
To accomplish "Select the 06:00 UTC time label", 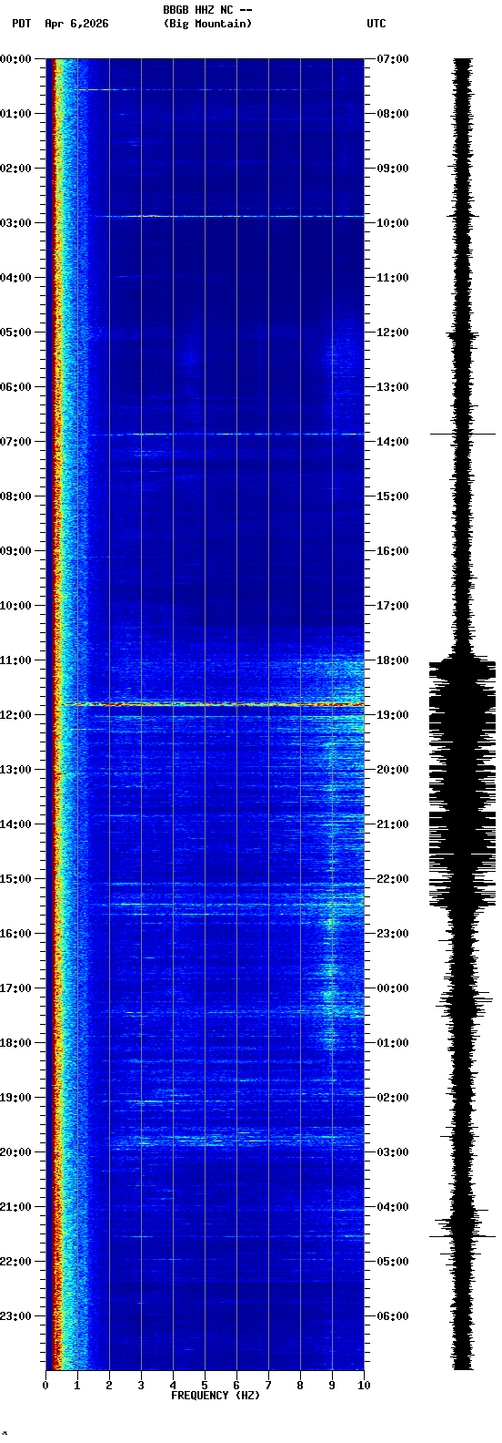I will click(x=393, y=1316).
